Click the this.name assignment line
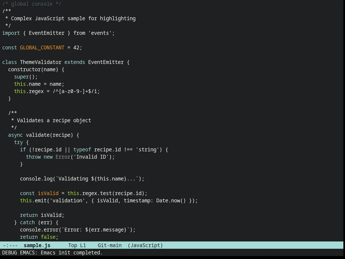345x259 pixels. pos(39,84)
